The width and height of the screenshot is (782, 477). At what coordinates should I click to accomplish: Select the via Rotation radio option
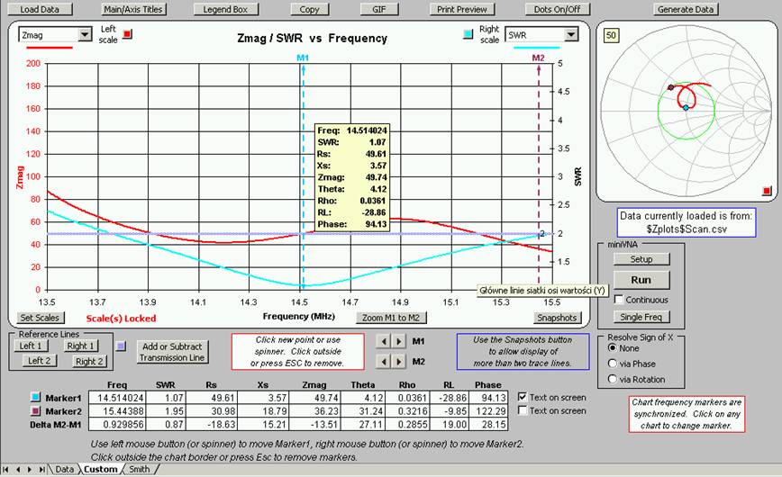click(613, 379)
